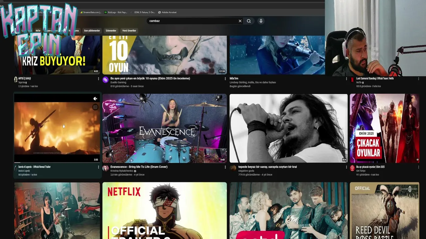Play the black-and-white singer thumbnail
The image size is (426, 239).
point(289,128)
